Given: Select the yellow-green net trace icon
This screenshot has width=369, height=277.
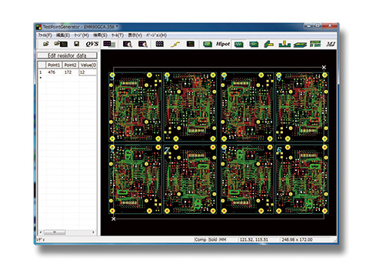Looking at the screenshot, I should [x=175, y=44].
